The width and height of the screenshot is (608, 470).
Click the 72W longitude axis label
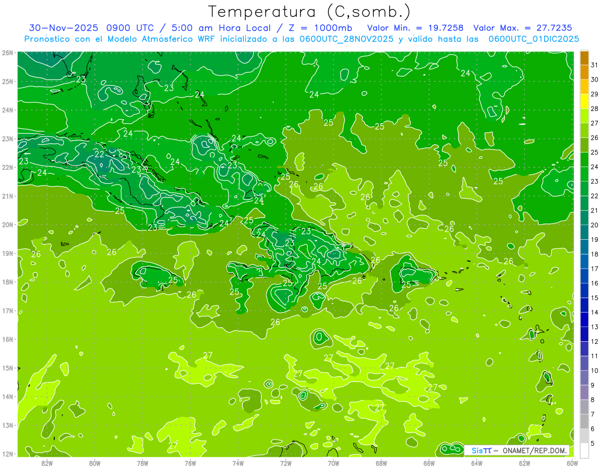tap(286, 463)
